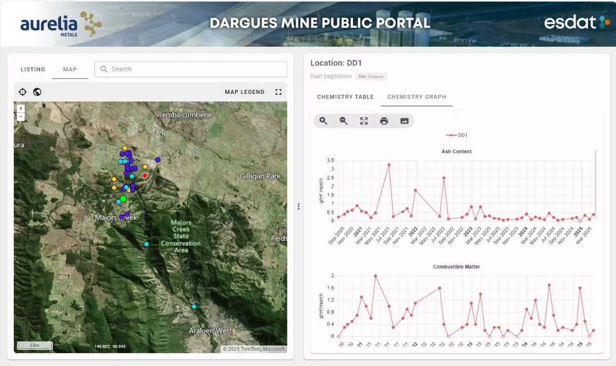The height and width of the screenshot is (366, 616).
Task: Expand the map to fullscreen
Action: point(278,92)
